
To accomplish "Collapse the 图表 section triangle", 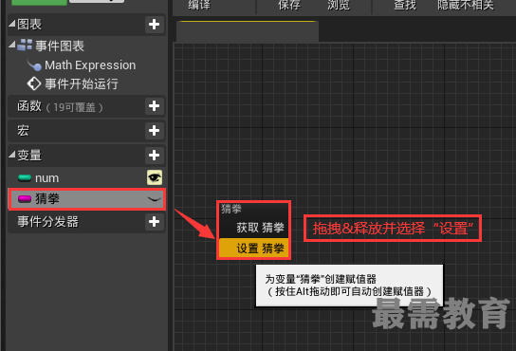I will pyautogui.click(x=11, y=24).
